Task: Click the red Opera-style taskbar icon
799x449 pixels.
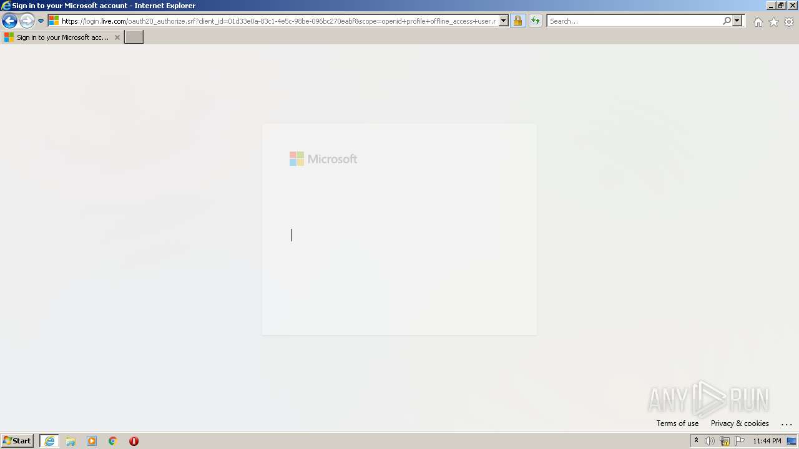Action: click(134, 441)
